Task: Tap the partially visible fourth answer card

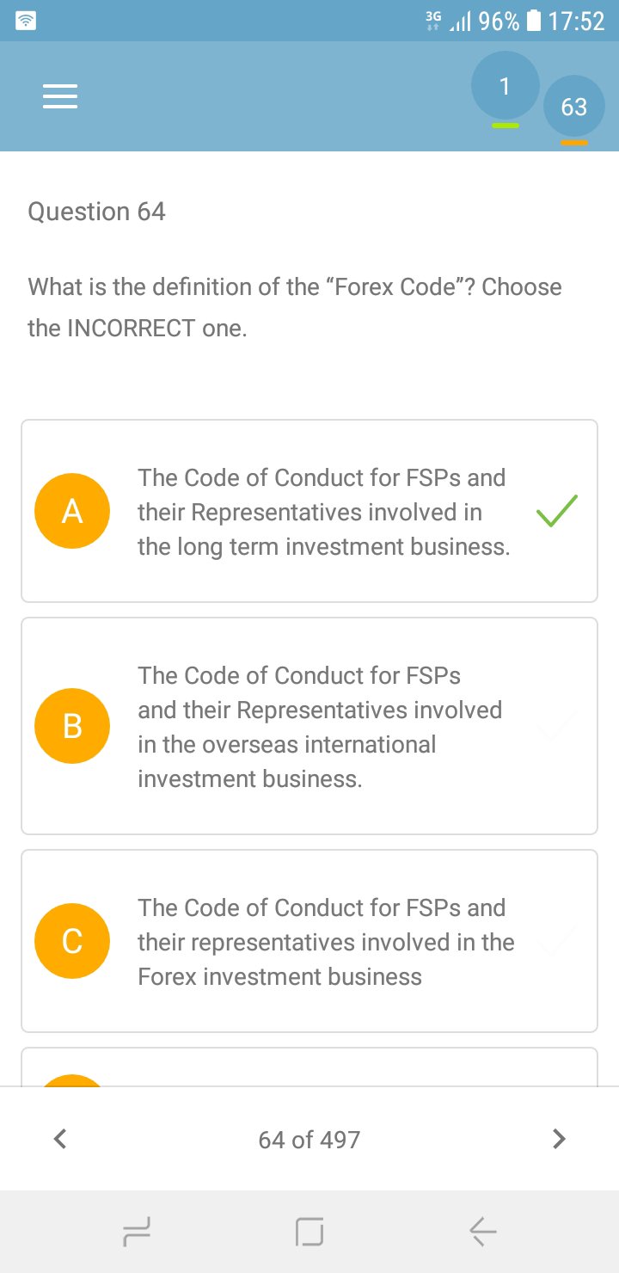Action: (x=309, y=1067)
